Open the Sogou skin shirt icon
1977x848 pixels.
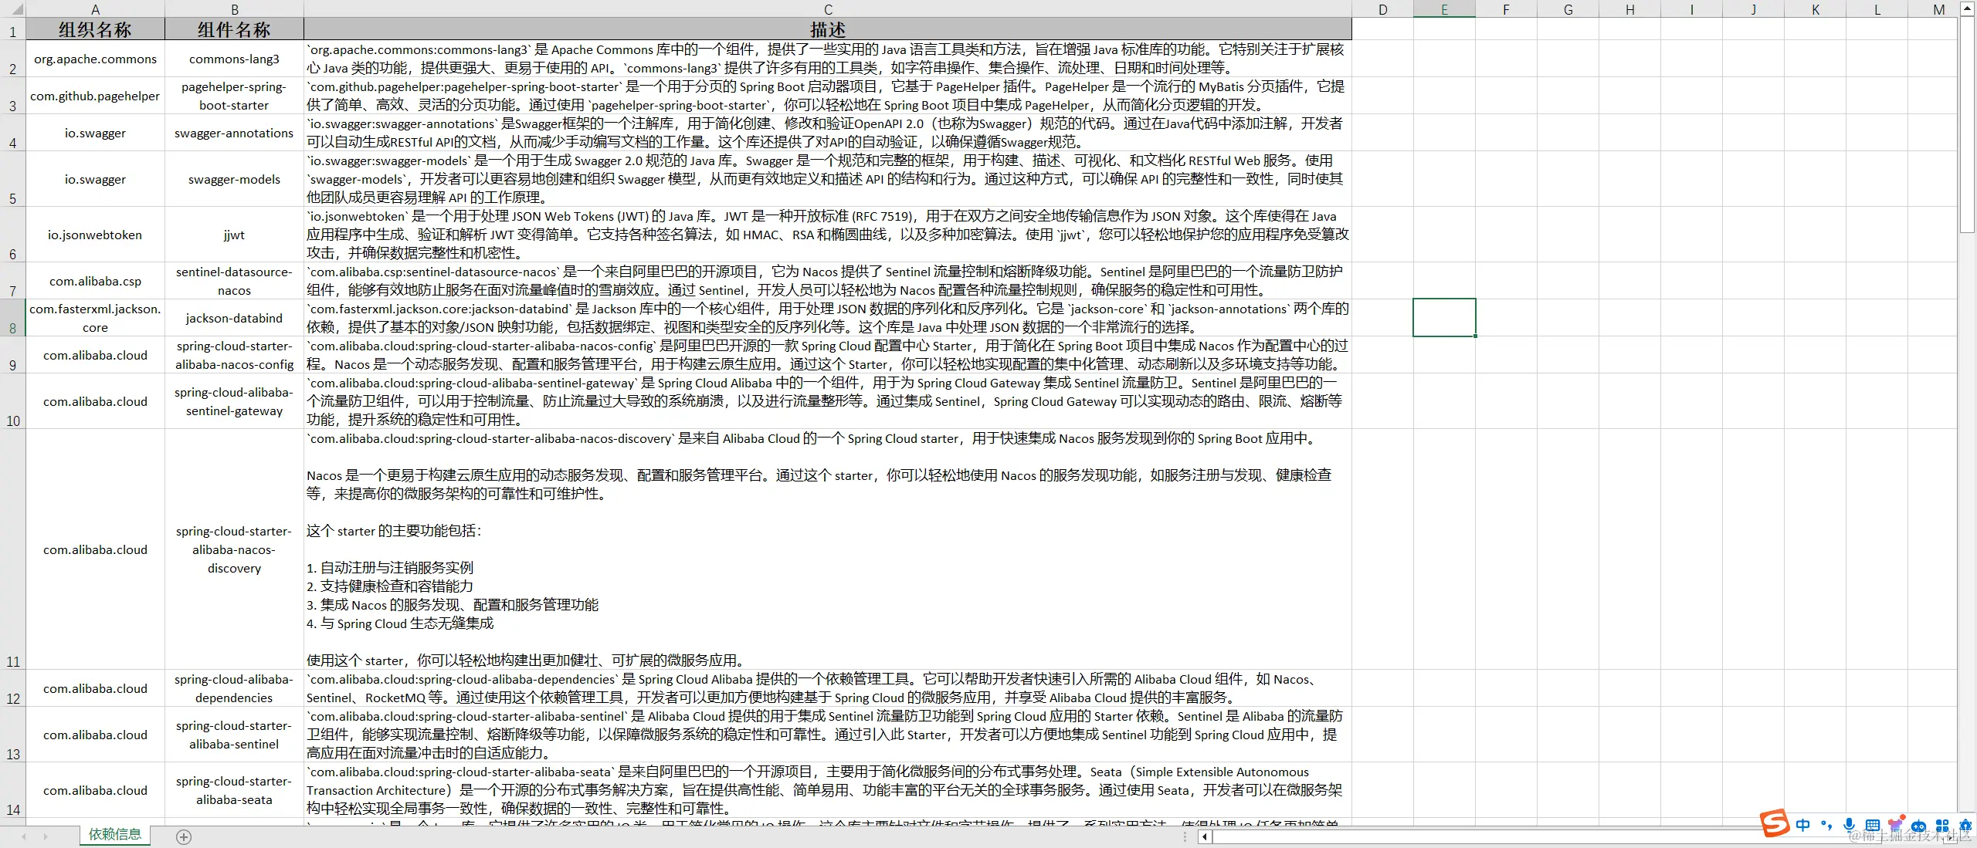(1895, 825)
